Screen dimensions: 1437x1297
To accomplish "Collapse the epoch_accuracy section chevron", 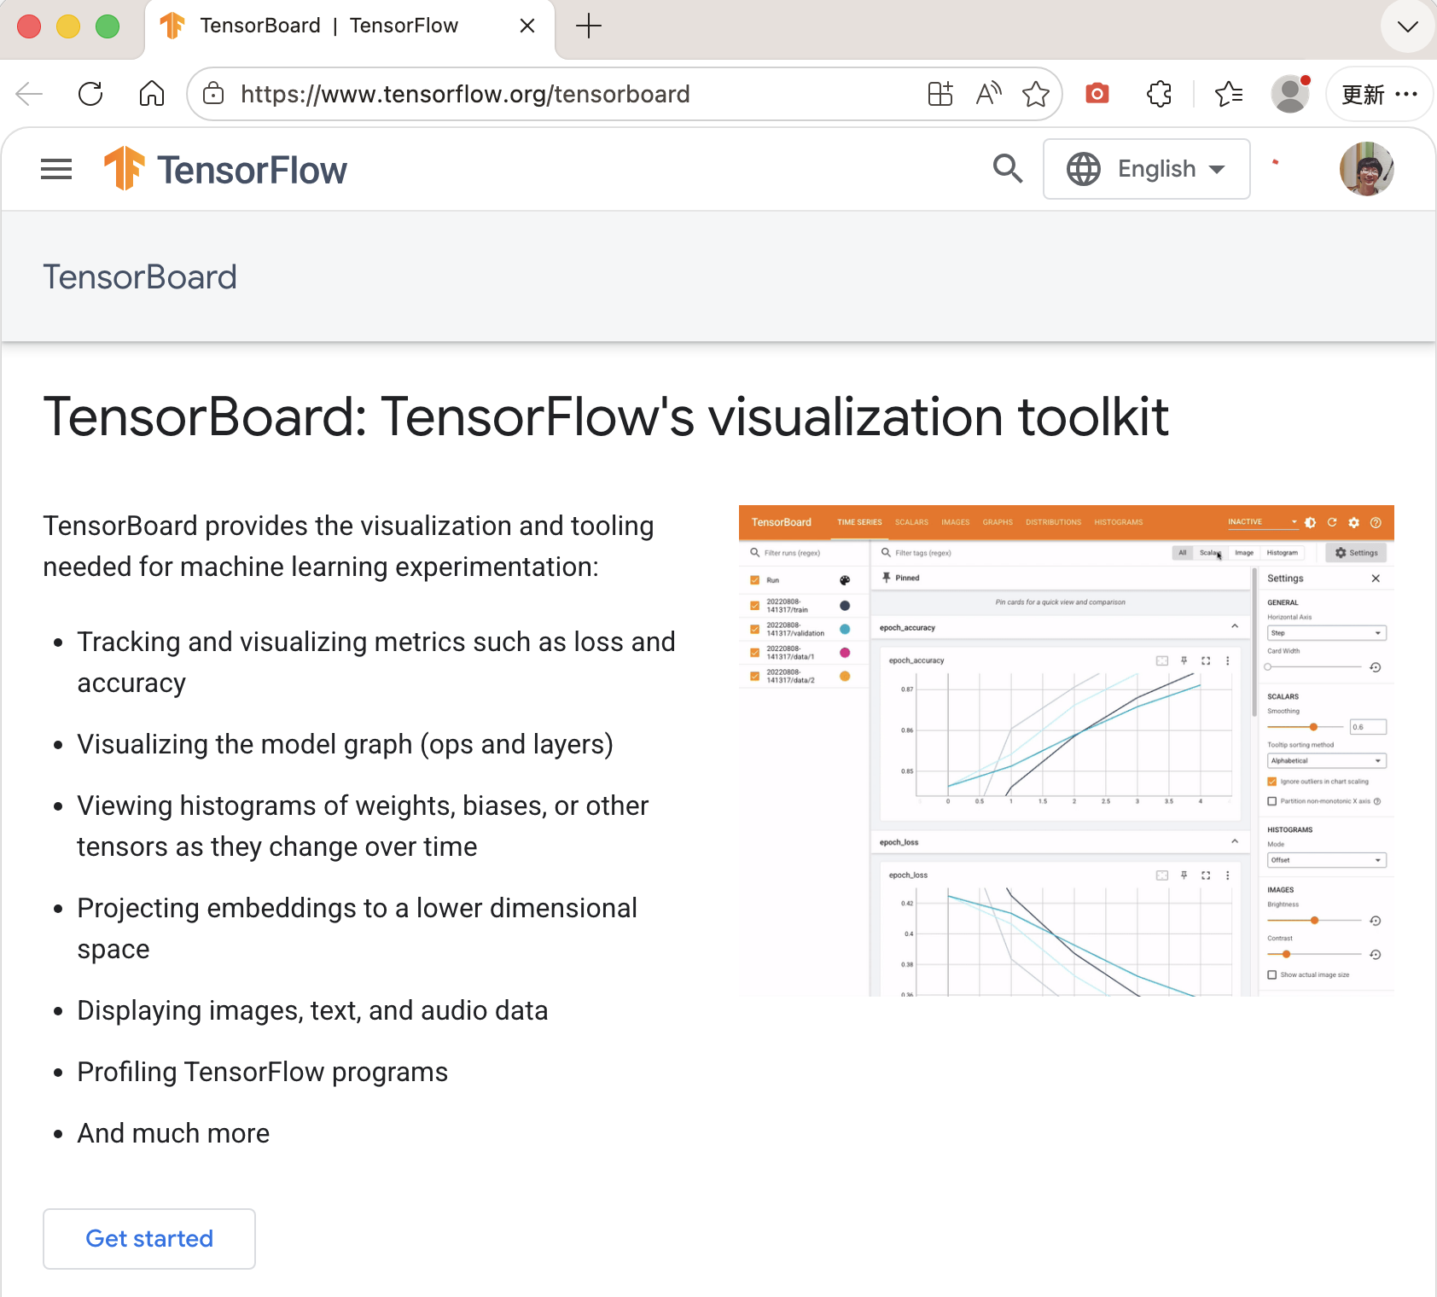I will coord(1235,627).
